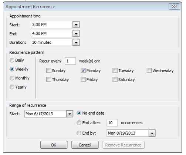This screenshot has height=155, width=186.
Task: Open the Duration dropdown list
Action: click(x=76, y=42)
